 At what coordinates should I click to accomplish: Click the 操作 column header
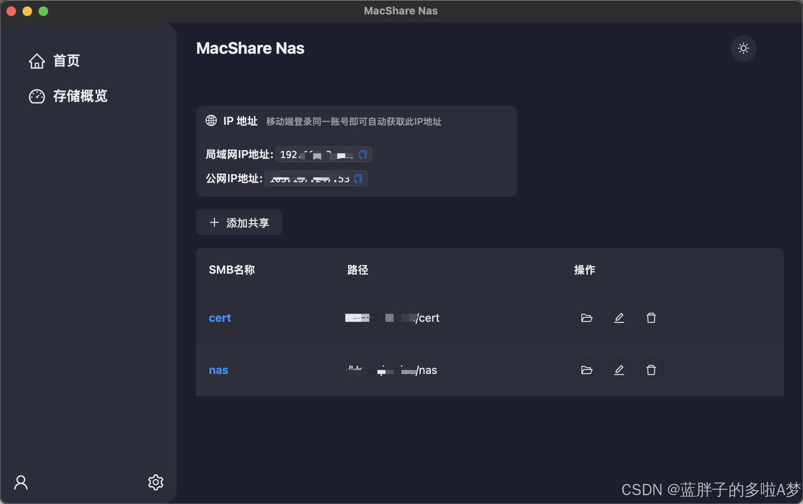point(585,270)
